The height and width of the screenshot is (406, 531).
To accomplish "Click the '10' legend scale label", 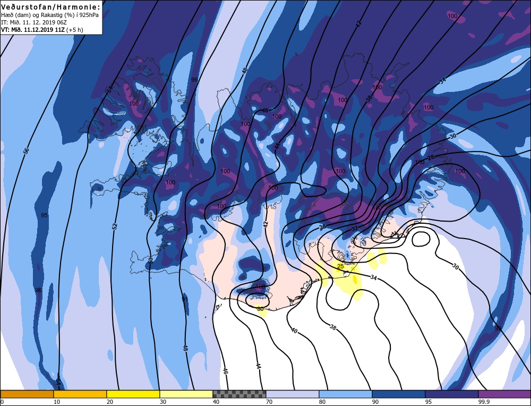I will coord(57,402).
